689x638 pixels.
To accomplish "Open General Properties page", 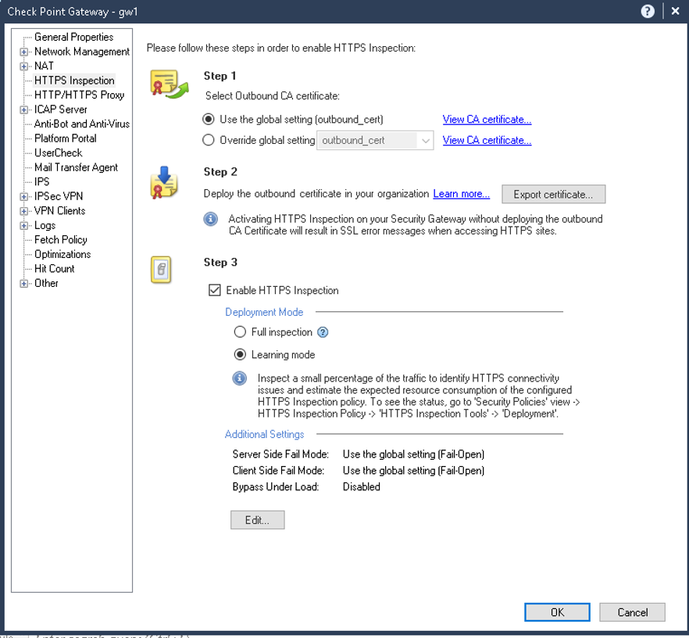I will pos(73,37).
